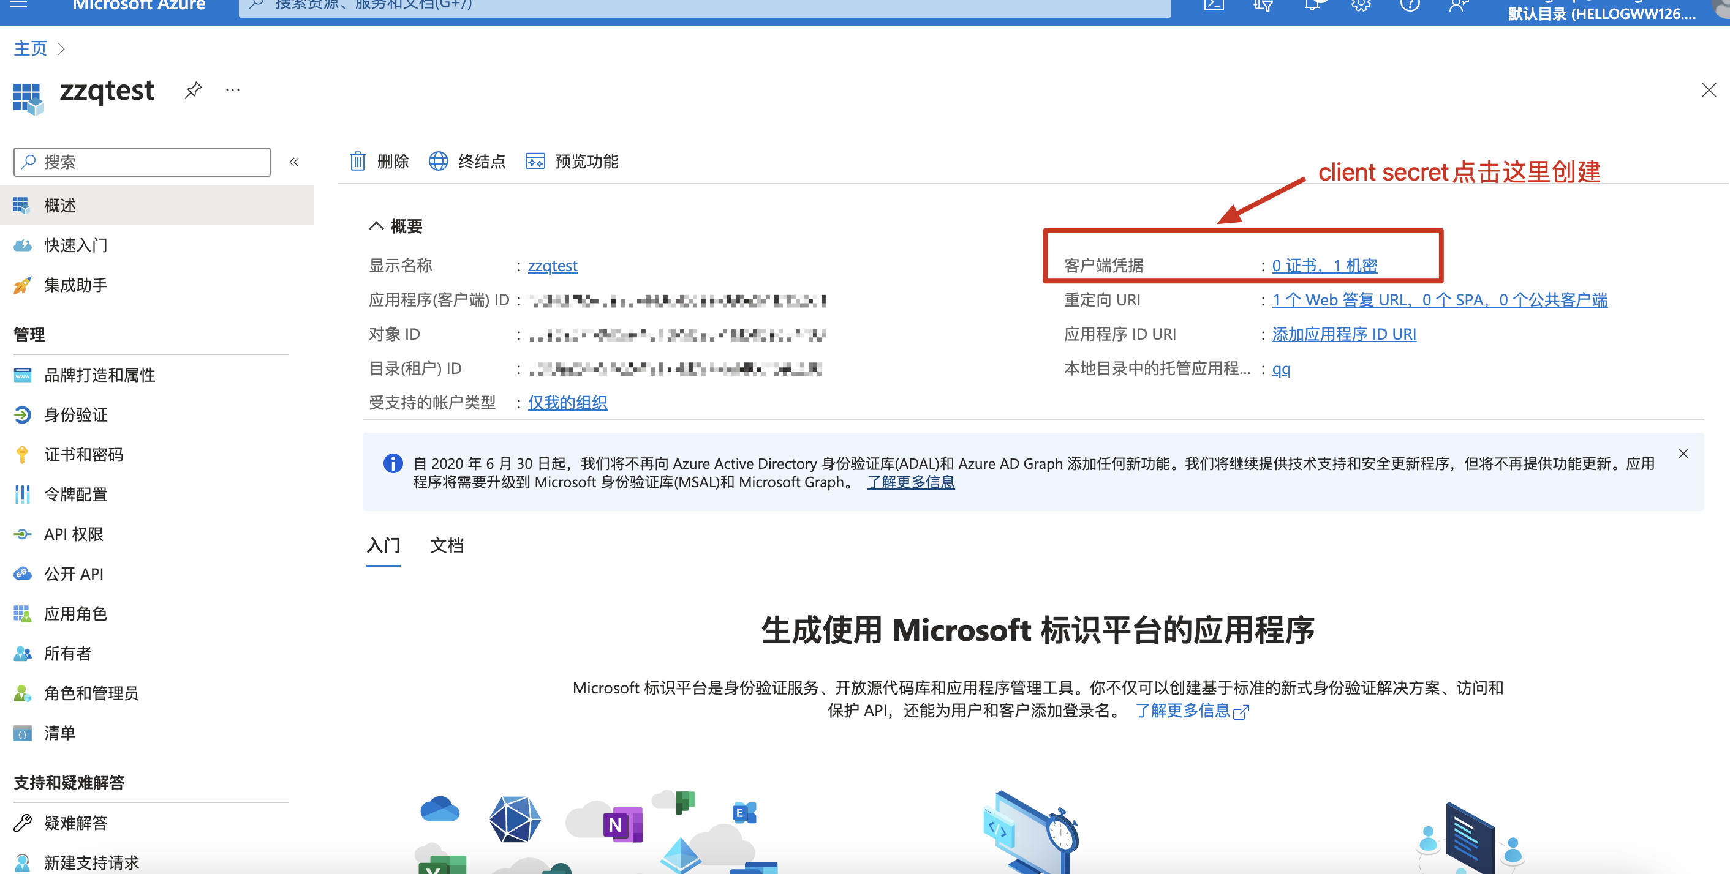Click the blue info icon in the banner
The height and width of the screenshot is (874, 1730).
point(393,463)
